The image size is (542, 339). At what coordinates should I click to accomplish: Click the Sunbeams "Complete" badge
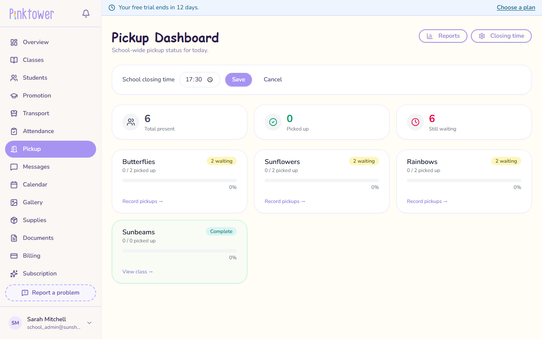tap(221, 232)
